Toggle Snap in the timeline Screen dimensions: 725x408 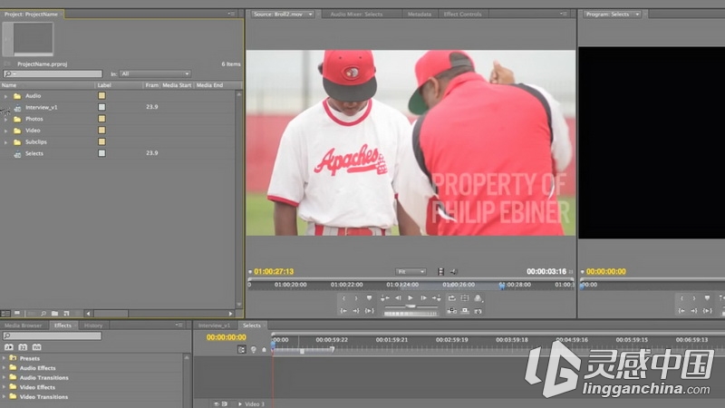242,350
